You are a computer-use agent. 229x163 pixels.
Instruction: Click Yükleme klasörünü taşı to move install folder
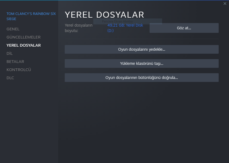tap(141, 63)
